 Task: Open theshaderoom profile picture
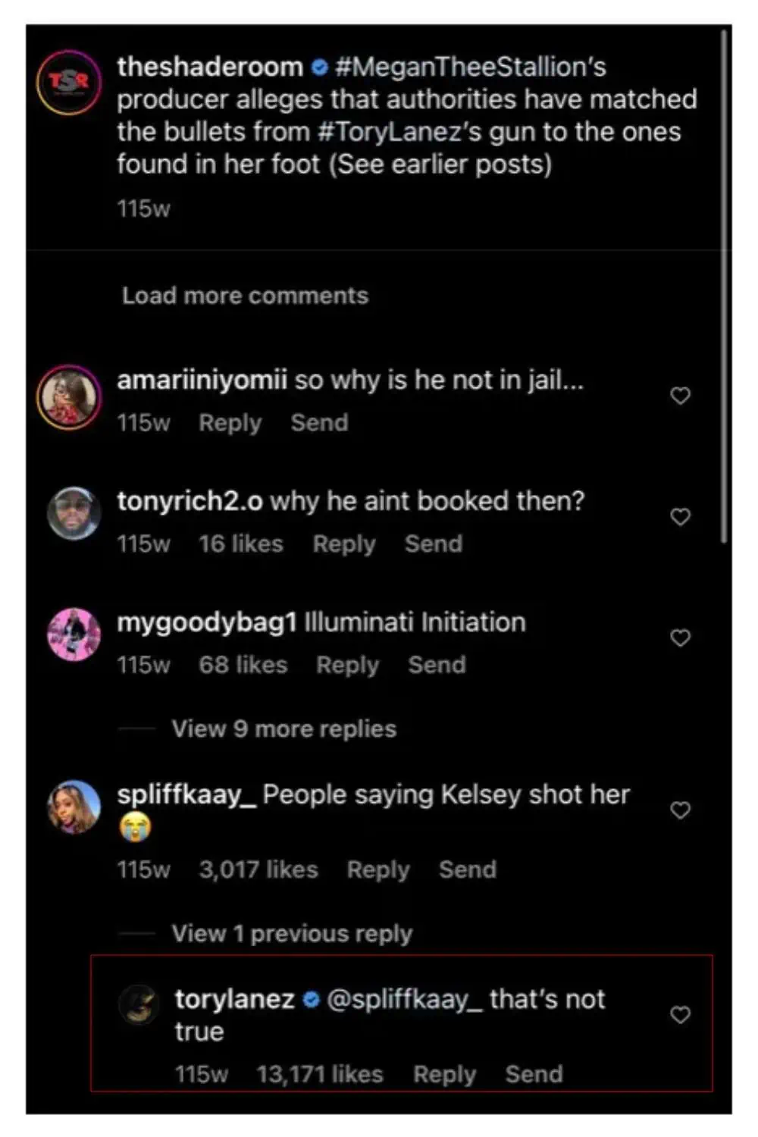(69, 82)
